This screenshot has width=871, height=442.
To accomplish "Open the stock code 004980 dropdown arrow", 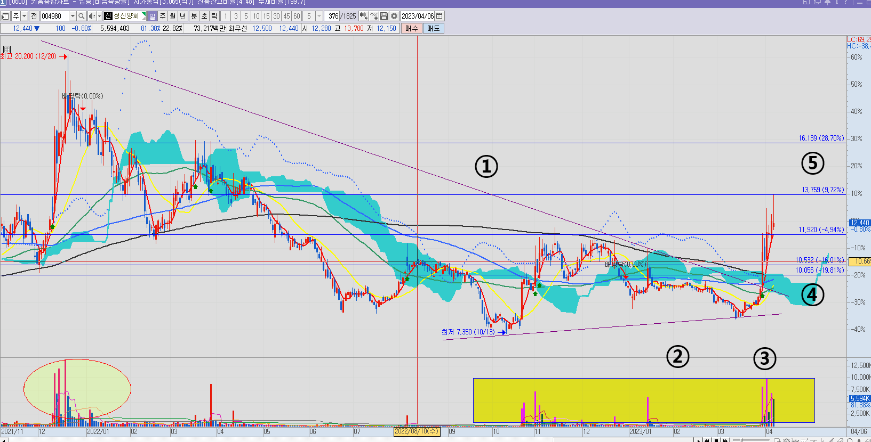I will point(73,16).
